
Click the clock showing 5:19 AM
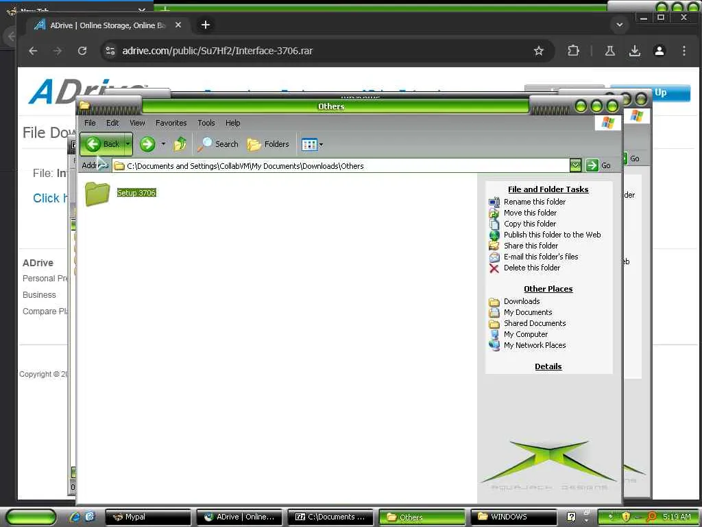(677, 517)
